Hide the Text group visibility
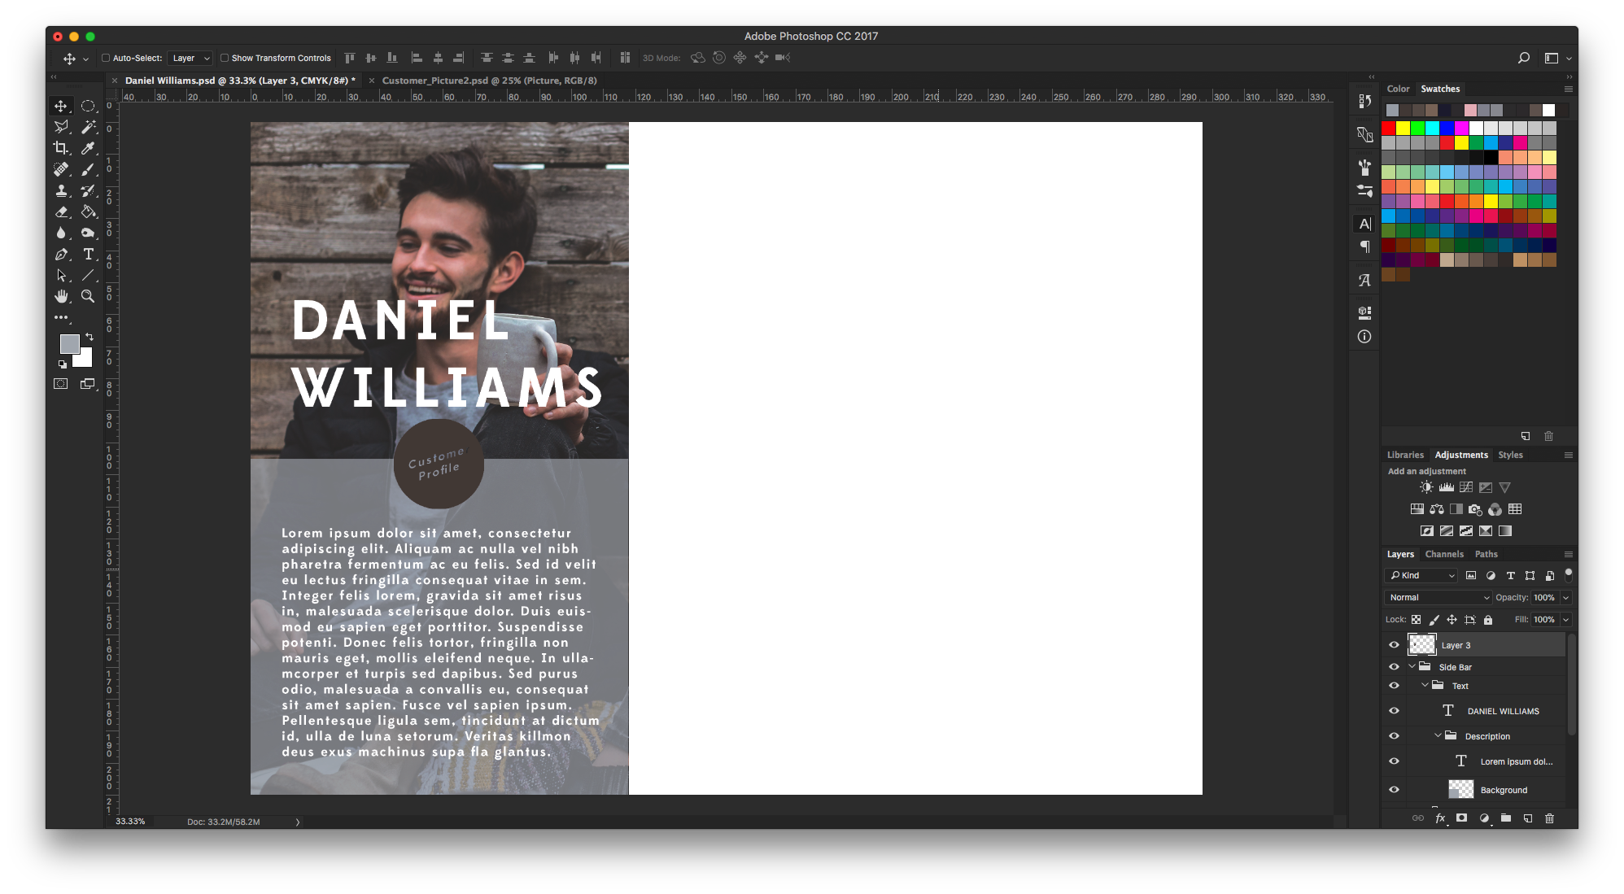 click(x=1394, y=686)
